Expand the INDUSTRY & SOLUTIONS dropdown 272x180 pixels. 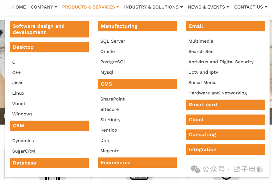click(x=153, y=7)
